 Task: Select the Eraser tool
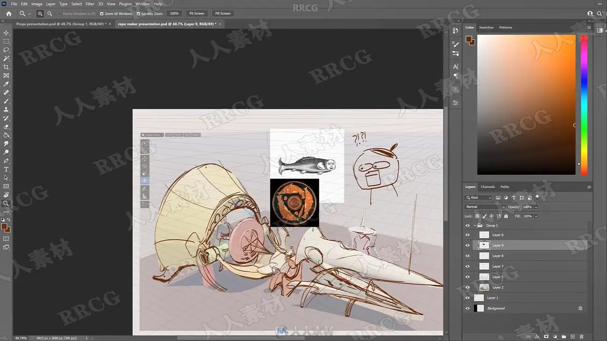click(6, 127)
